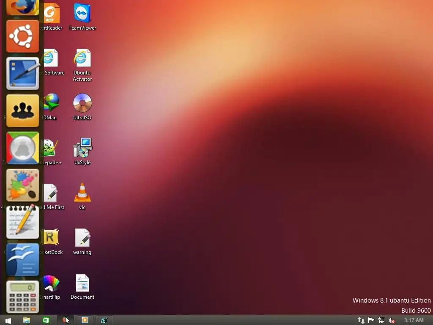433x325 pixels.
Task: Click the Firefox taskbar button under cursor
Action: (x=66, y=320)
